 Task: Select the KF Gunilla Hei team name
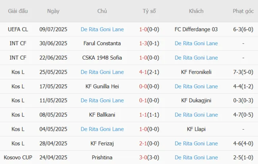[102, 86]
